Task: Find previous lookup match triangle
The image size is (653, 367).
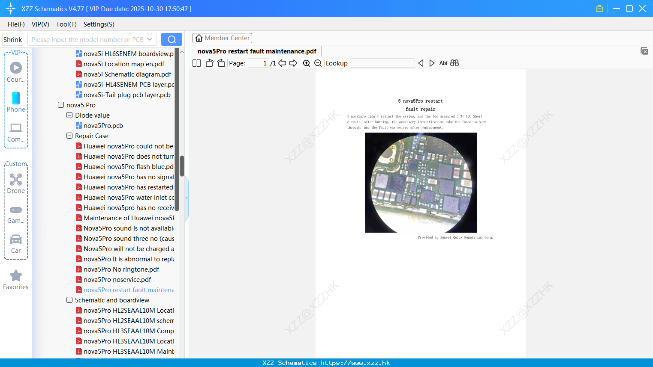Action: (421, 63)
